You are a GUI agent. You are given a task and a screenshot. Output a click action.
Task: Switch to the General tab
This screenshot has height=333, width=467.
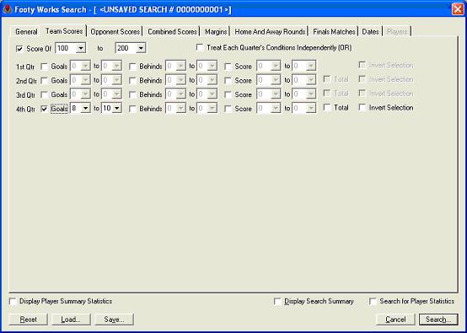tap(26, 31)
